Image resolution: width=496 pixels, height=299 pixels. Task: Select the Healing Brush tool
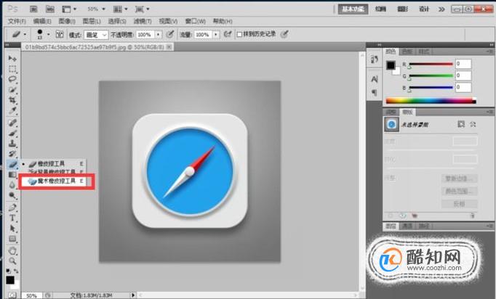(x=12, y=123)
